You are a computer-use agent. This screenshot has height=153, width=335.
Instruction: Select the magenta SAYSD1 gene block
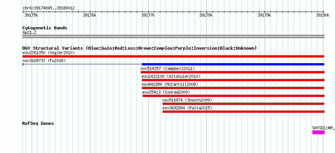pyautogui.click(x=318, y=132)
